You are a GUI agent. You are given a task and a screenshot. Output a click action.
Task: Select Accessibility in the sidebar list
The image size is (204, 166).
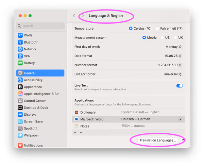coord(40,80)
